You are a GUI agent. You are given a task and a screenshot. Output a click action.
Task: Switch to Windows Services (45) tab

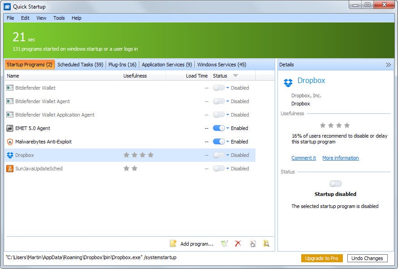coord(221,65)
